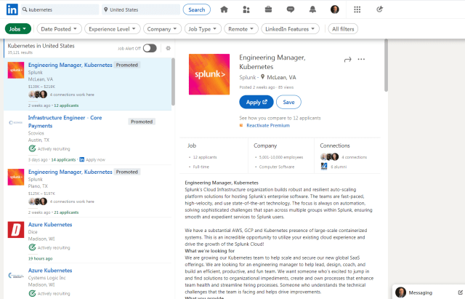Click the Premium icon beside the apps grid
The height and width of the screenshot is (299, 465).
(x=379, y=9)
